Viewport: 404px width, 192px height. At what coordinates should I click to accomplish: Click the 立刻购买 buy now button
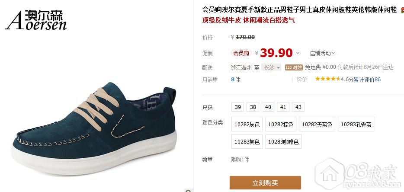click(x=265, y=183)
